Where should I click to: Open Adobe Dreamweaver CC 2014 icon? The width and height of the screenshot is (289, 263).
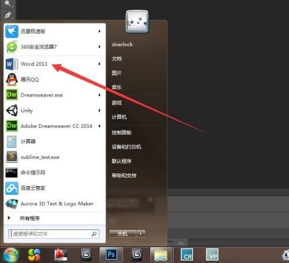coord(12,126)
